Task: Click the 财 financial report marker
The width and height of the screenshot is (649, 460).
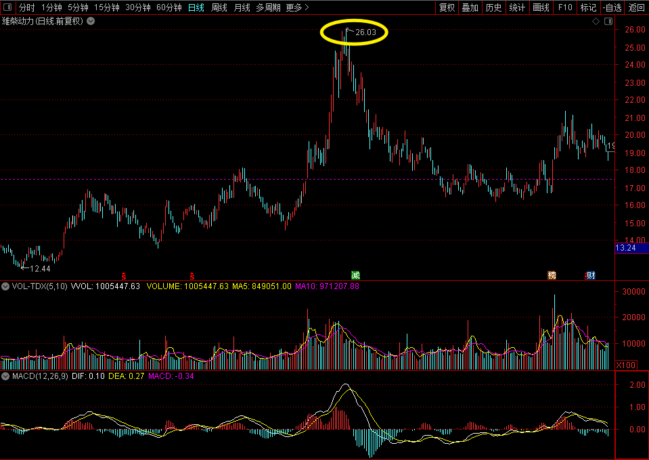Action: tap(591, 275)
